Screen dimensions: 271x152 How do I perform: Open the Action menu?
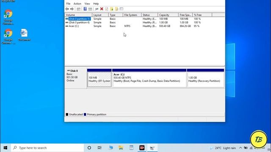point(77,4)
